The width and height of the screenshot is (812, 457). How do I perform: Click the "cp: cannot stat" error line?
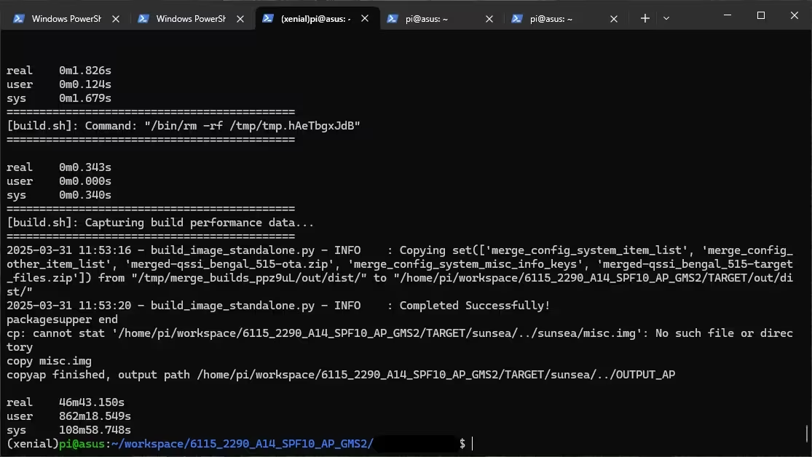point(399,340)
